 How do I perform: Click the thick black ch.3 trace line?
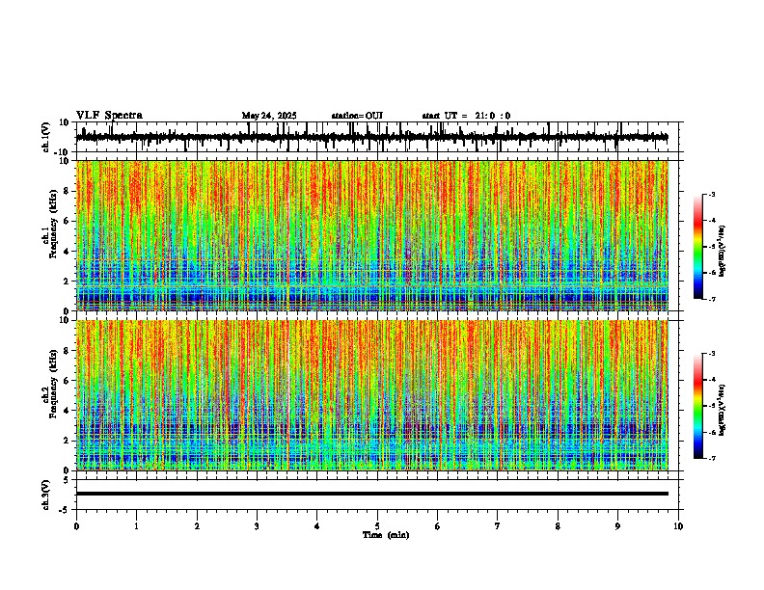[x=372, y=494]
